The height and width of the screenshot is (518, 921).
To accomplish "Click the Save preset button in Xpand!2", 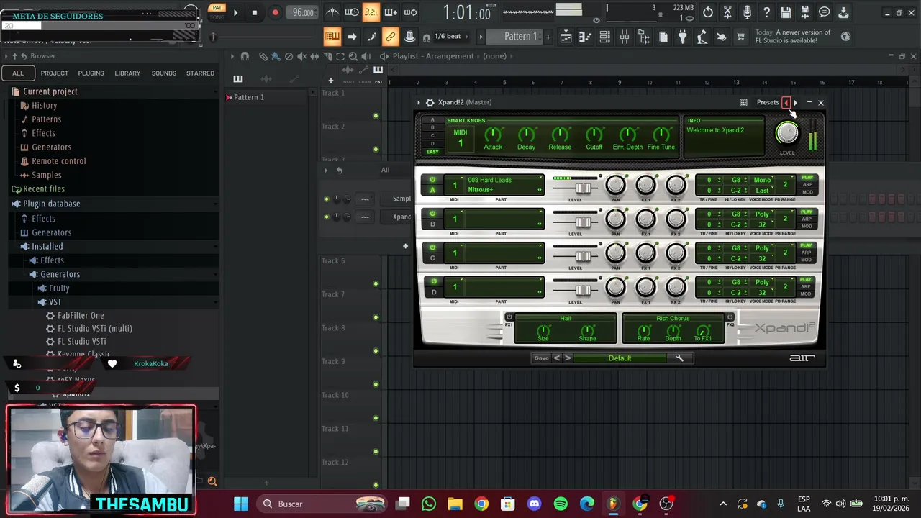I will point(541,358).
